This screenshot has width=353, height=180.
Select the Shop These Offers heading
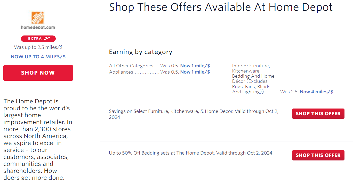221,7
